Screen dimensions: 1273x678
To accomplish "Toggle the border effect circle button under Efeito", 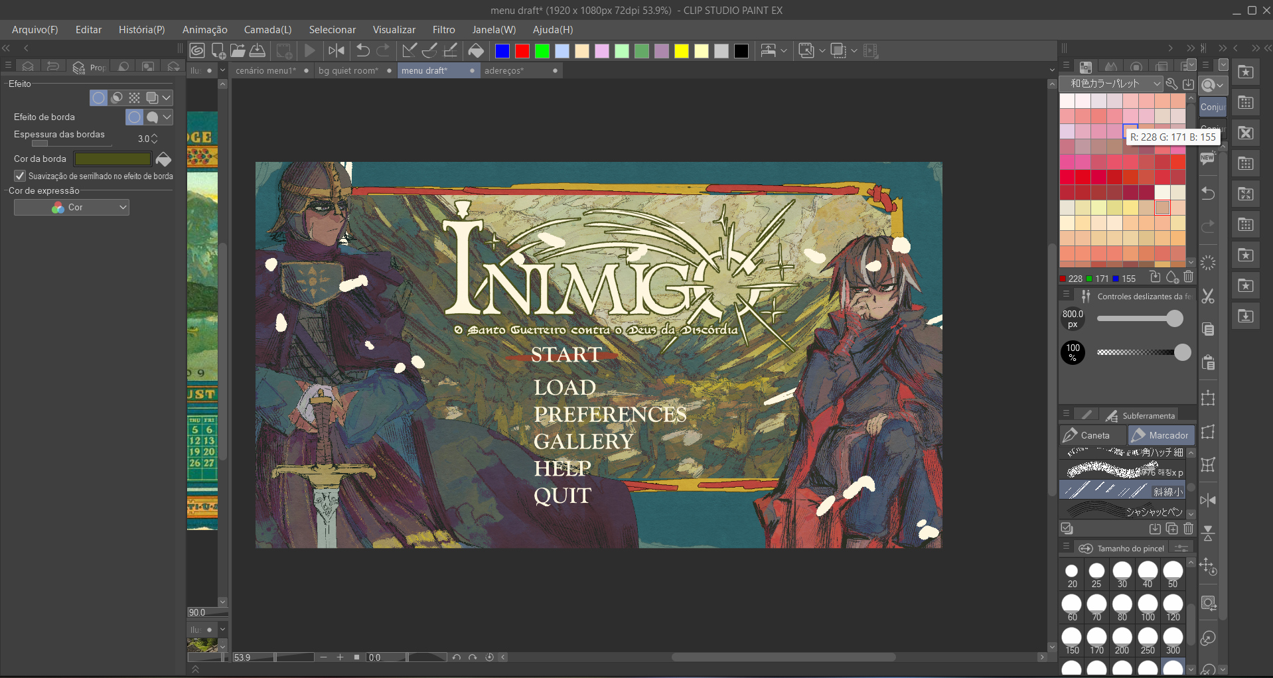I will [x=98, y=98].
